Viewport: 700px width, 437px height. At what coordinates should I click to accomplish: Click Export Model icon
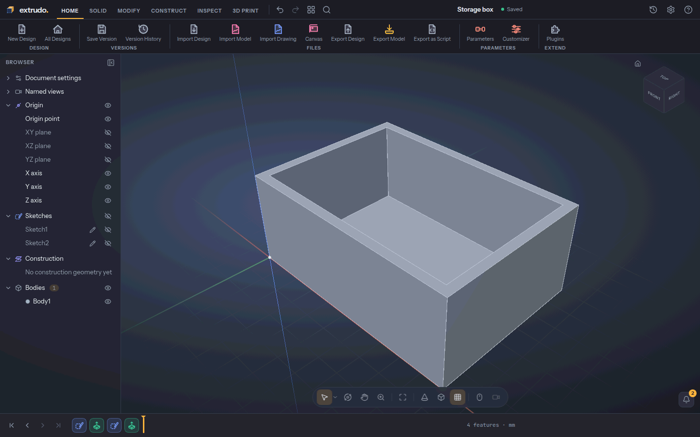point(389,29)
